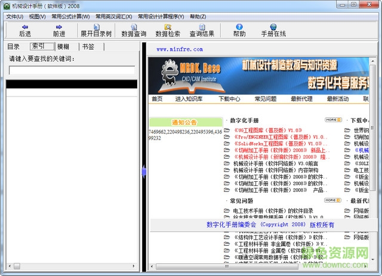Open 《暖通空调常用数据手册（软件版）》 link
This screenshot has width=382, height=276.
(x=278, y=258)
